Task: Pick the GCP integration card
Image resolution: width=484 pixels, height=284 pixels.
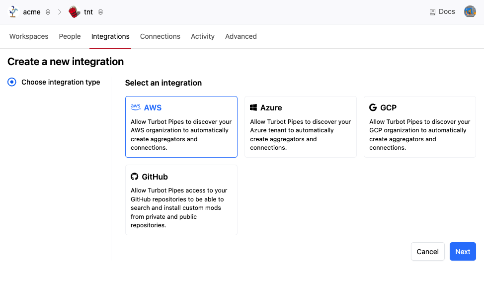Action: coord(419,127)
